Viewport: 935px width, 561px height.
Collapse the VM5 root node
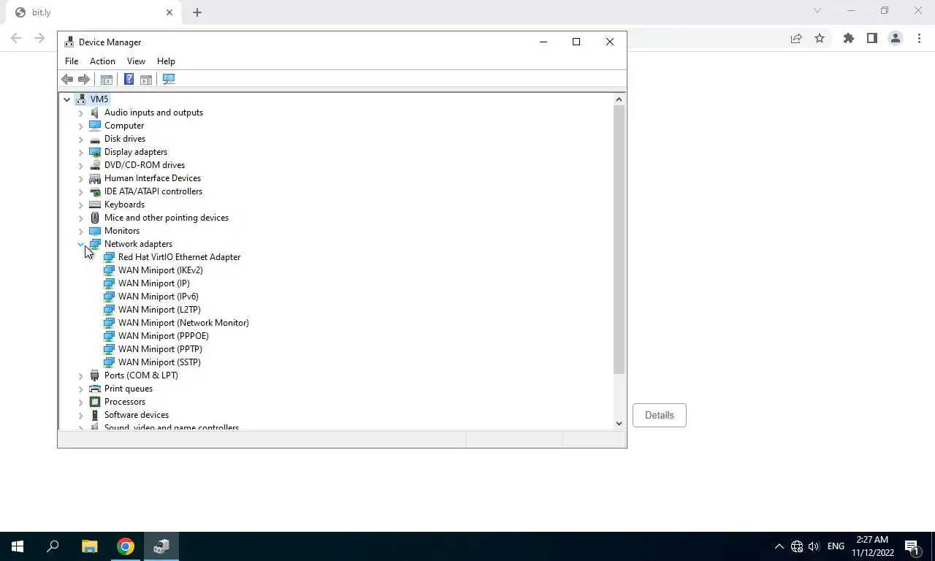pyautogui.click(x=66, y=99)
